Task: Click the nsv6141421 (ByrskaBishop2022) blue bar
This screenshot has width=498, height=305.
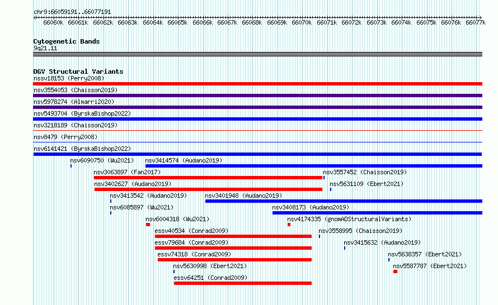Action: point(257,154)
